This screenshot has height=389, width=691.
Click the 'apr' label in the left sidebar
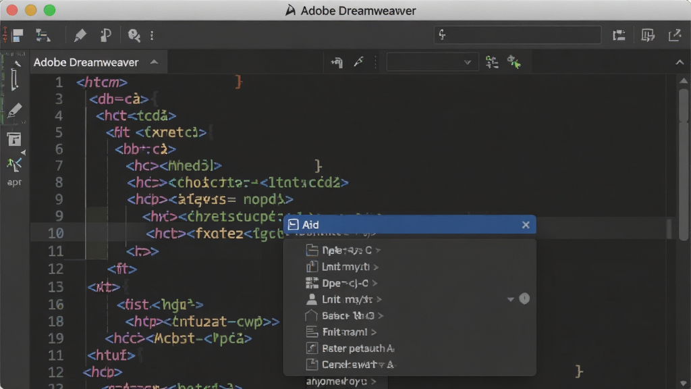[x=14, y=182]
